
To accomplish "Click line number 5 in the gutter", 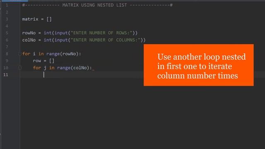I will click(x=7, y=33).
